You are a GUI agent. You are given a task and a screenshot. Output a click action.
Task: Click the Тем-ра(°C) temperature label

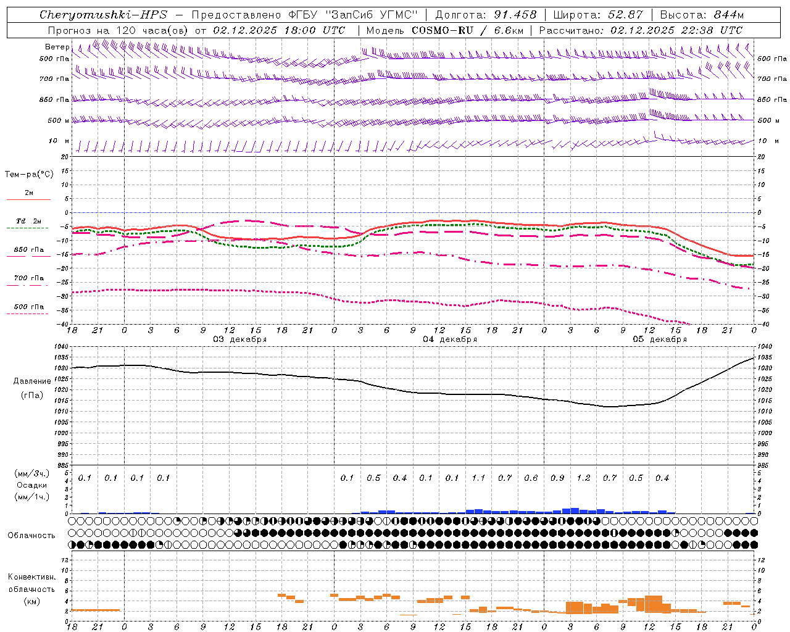click(29, 175)
